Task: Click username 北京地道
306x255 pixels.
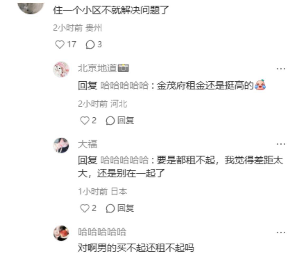Action: point(97,68)
